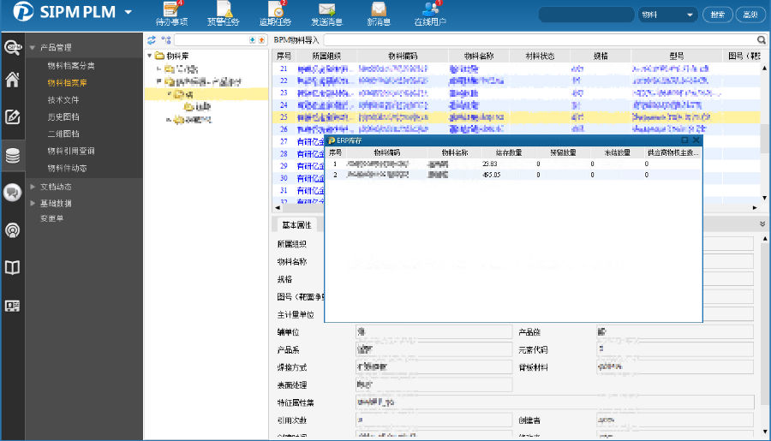771x441 pixels.
Task: Open the database stack icon in sidebar
Action: [12, 156]
